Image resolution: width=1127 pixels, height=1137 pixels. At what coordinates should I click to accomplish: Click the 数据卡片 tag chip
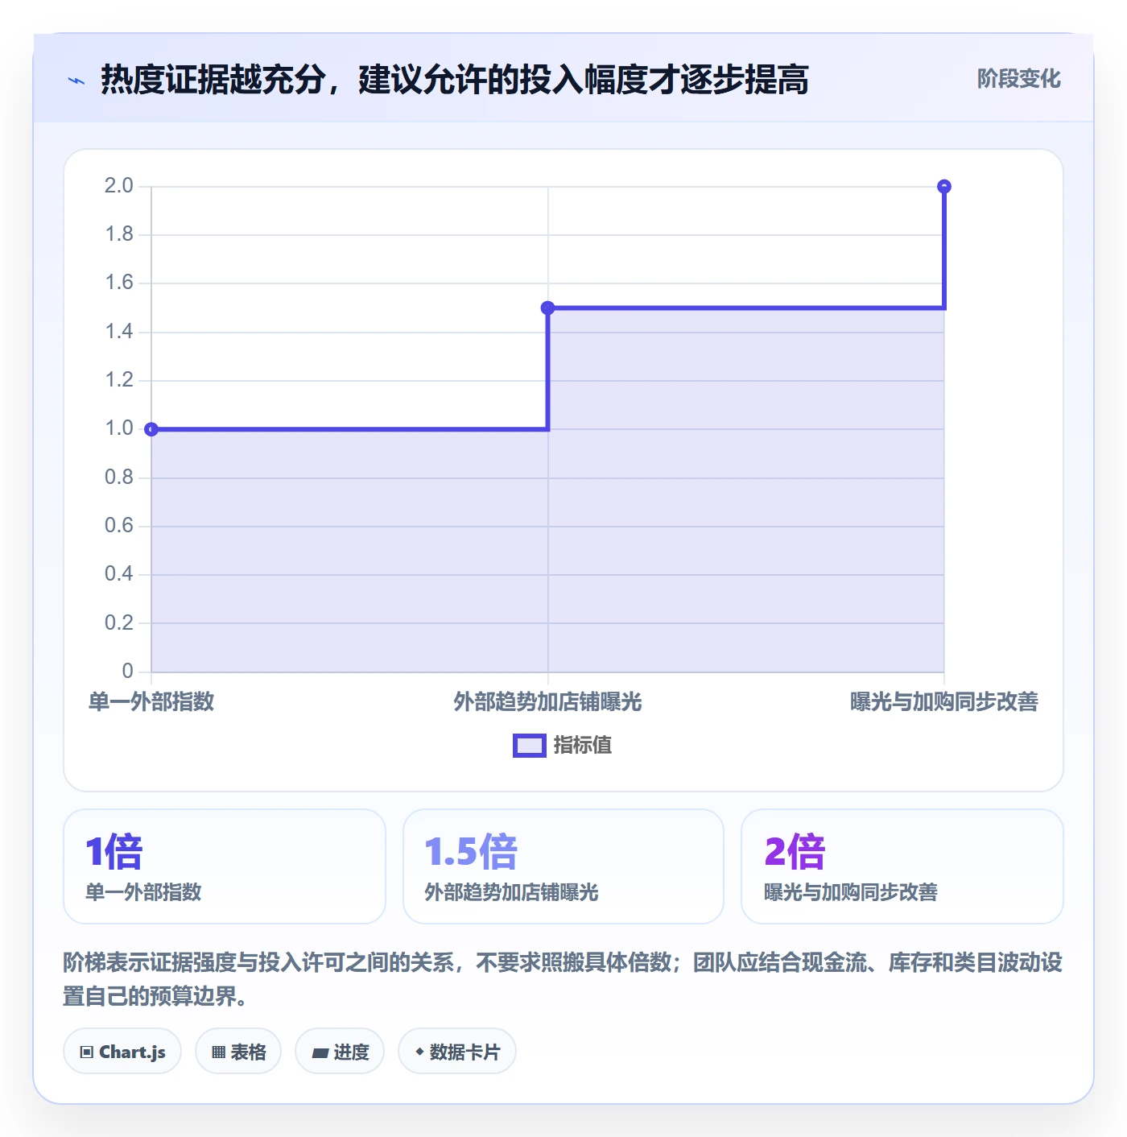[x=457, y=1051]
